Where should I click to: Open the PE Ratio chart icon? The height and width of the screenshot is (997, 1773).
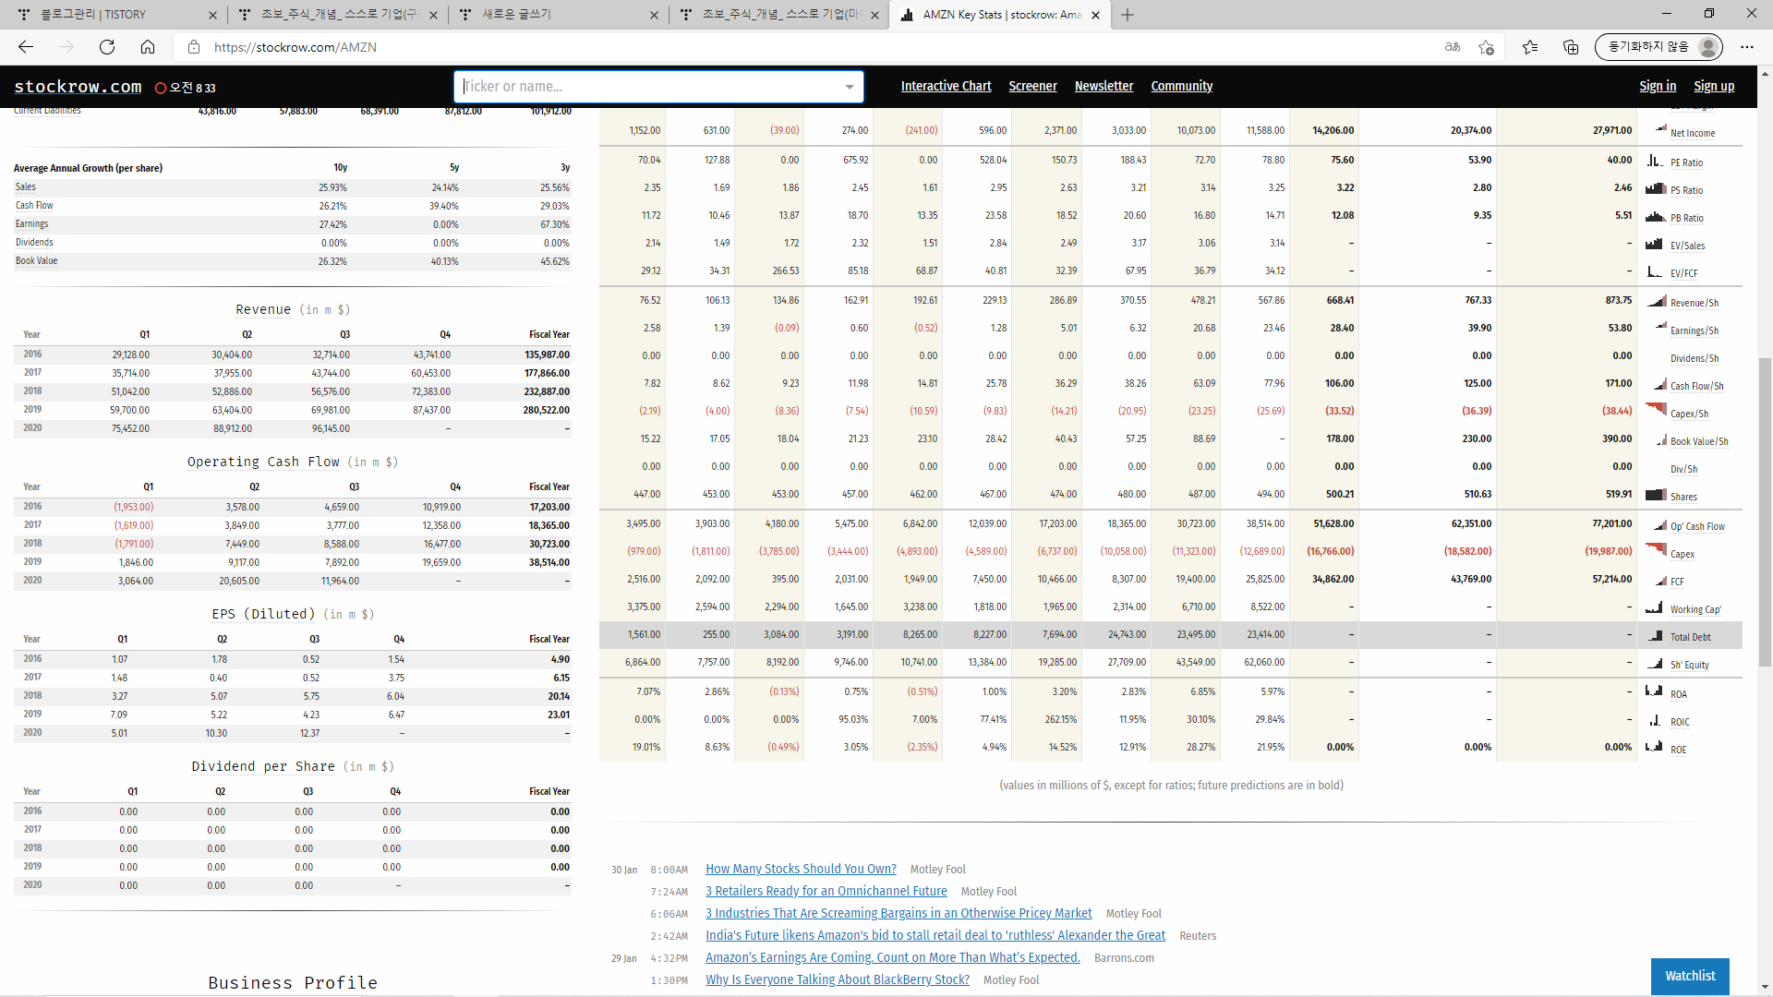click(1655, 161)
